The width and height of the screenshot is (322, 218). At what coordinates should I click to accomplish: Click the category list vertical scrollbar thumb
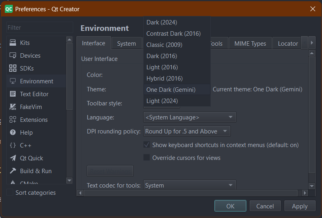point(70,76)
